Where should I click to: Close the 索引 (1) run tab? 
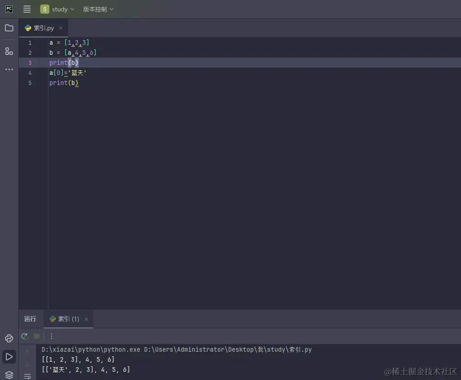(86, 319)
